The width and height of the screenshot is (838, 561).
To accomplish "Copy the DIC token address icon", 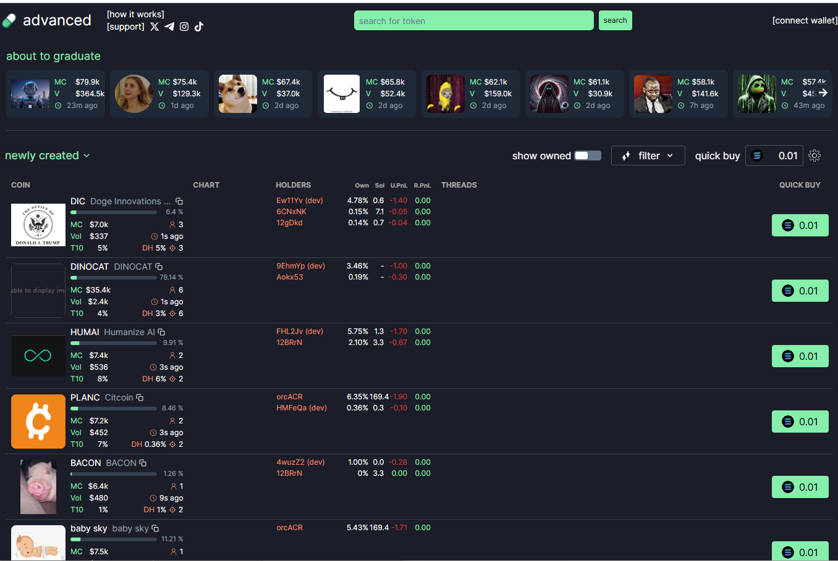I will [179, 202].
